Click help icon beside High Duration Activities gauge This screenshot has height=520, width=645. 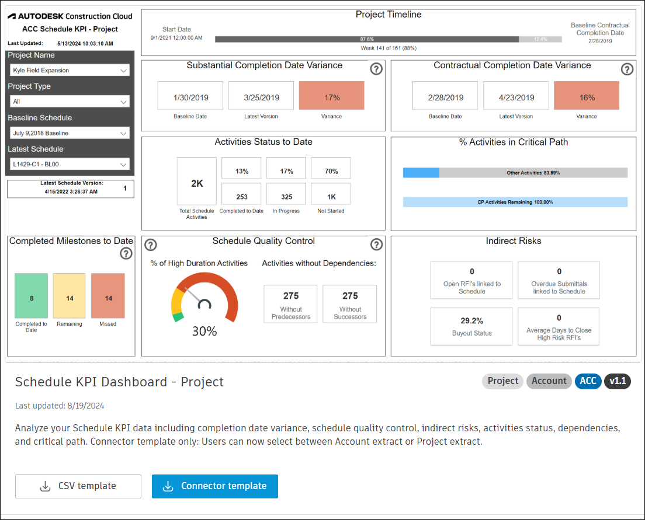[151, 245]
